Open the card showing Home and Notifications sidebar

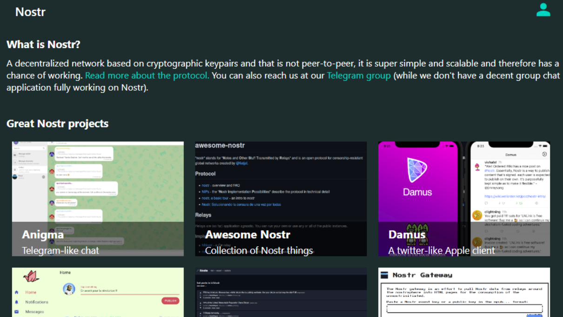click(98, 292)
